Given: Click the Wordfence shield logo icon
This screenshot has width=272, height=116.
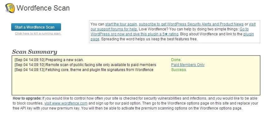Looking at the screenshot, I should coord(10,8).
